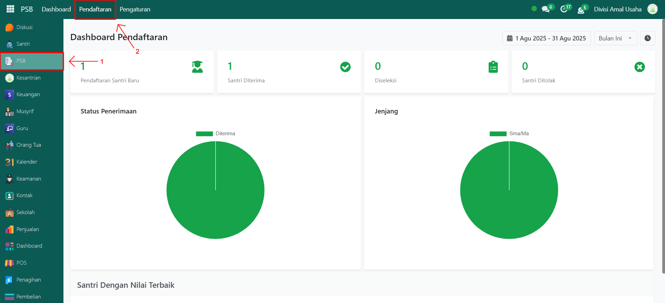The width and height of the screenshot is (665, 303).
Task: Toggle the Sma/Ma legend in Jenjang chart
Action: click(509, 134)
